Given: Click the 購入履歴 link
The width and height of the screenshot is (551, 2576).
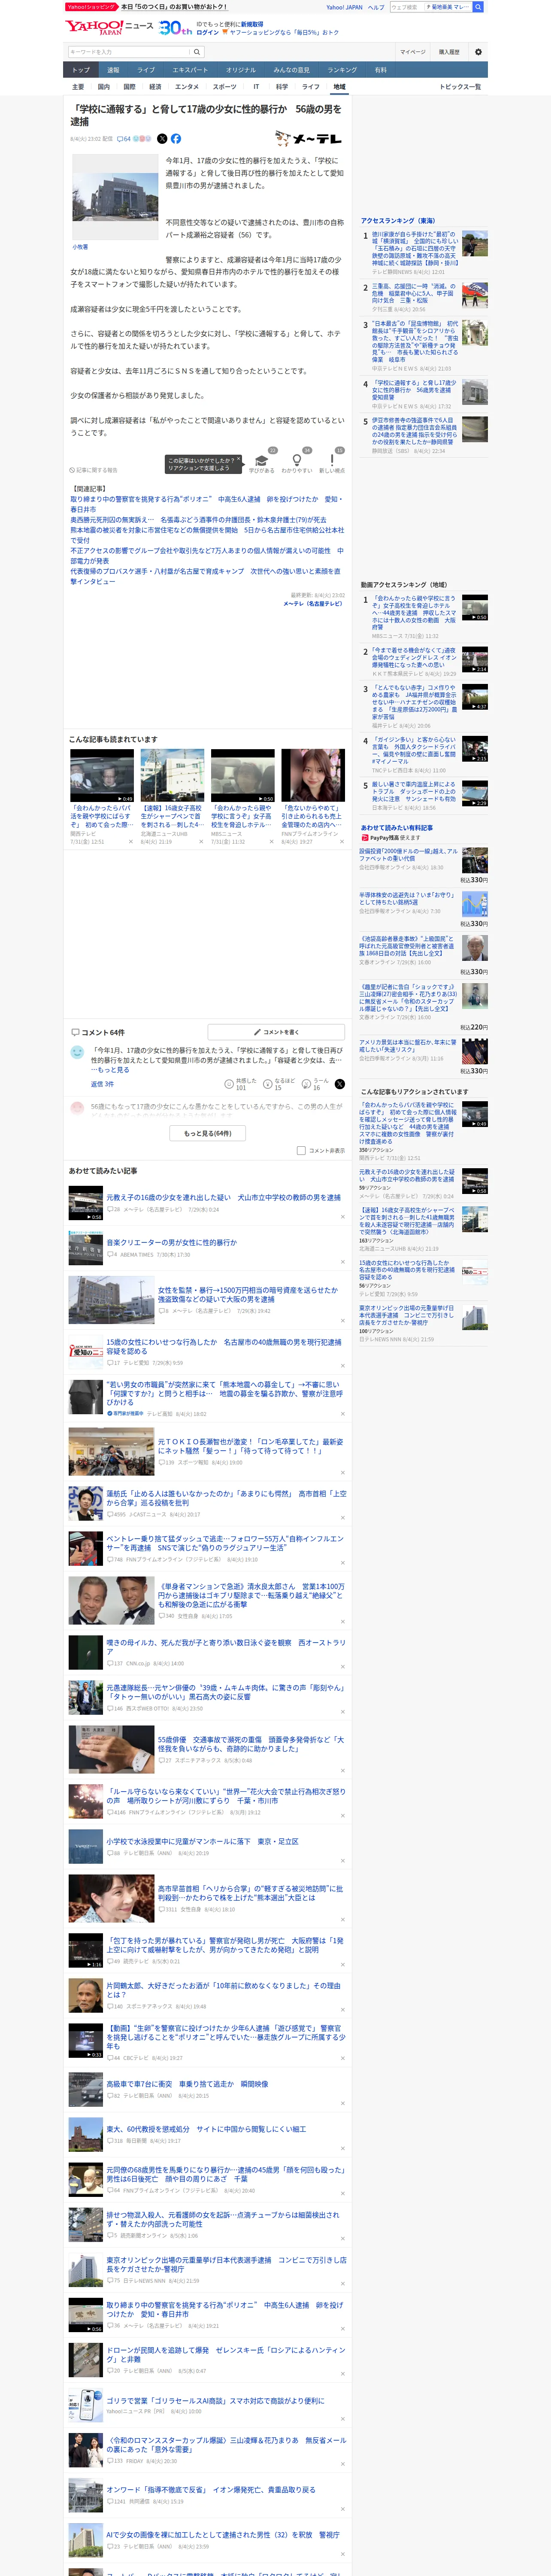Looking at the screenshot, I should pyautogui.click(x=449, y=52).
